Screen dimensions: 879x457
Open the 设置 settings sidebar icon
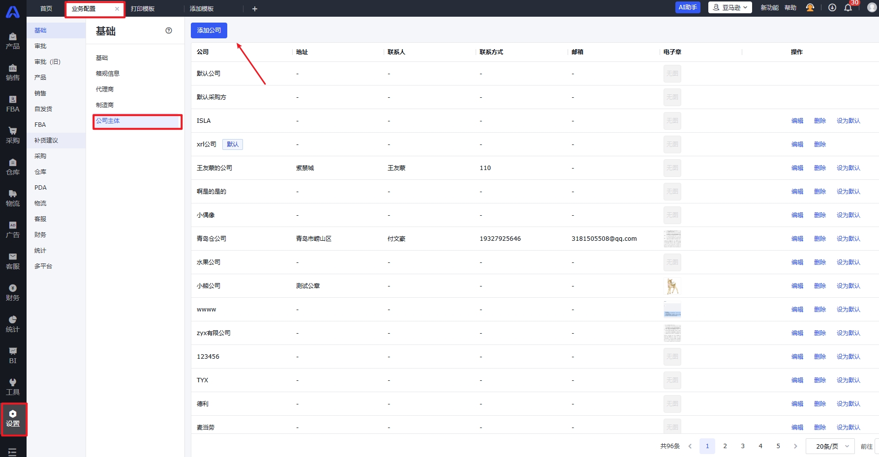click(x=13, y=418)
